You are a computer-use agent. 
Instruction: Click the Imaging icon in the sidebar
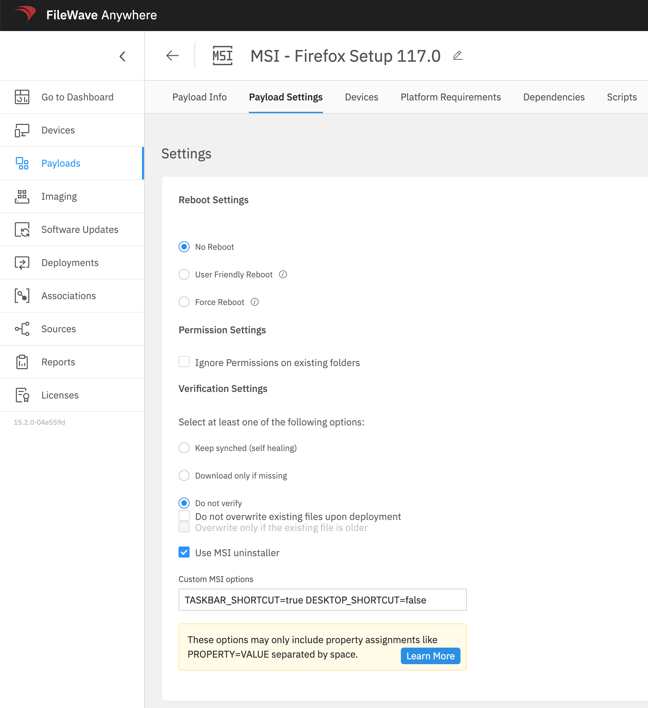[22, 196]
